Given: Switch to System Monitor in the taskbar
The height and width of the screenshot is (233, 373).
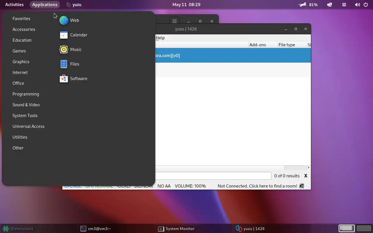Looking at the screenshot, I should 176,229.
